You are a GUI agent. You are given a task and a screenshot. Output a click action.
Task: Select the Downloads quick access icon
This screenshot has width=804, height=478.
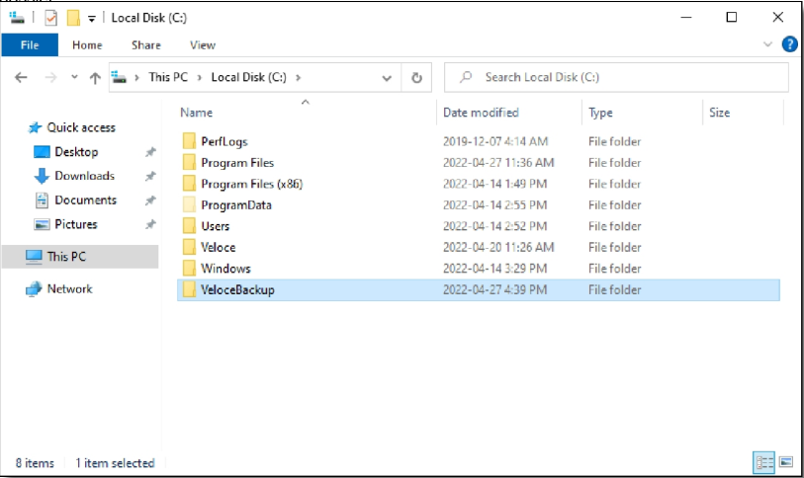(x=42, y=176)
